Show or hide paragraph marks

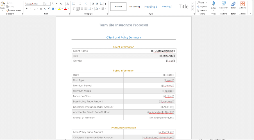pos(105,4)
